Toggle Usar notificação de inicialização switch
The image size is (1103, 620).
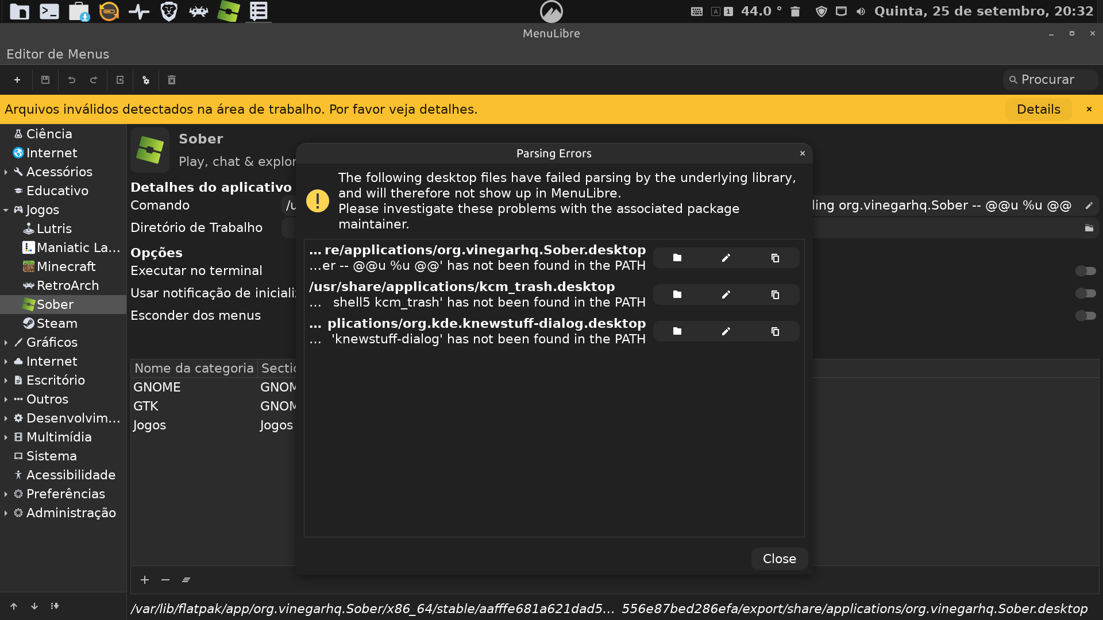coord(1085,293)
